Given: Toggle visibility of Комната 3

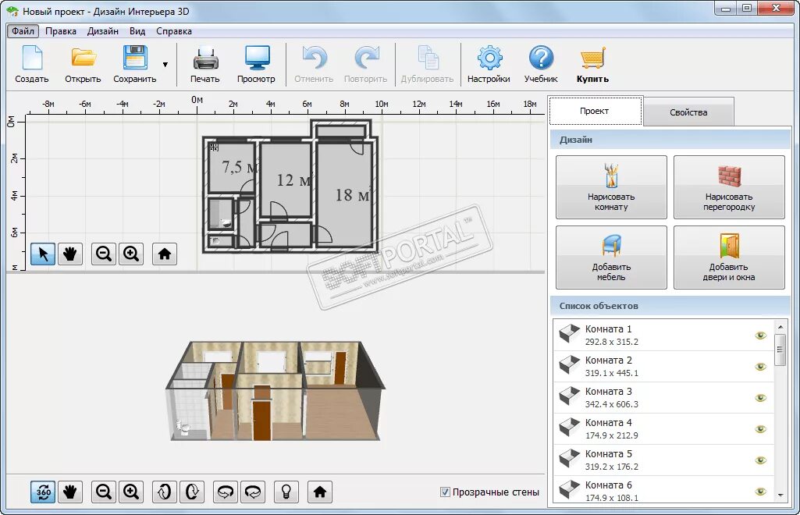Looking at the screenshot, I should pos(760,398).
